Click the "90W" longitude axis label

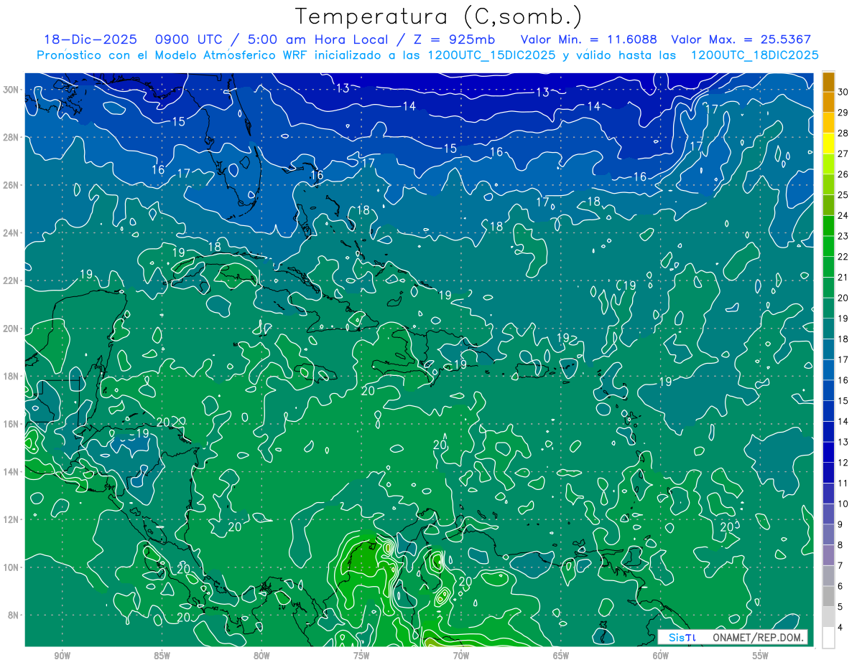[x=62, y=656]
